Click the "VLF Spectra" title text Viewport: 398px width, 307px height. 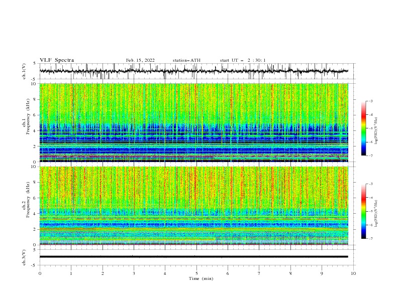coord(57,60)
